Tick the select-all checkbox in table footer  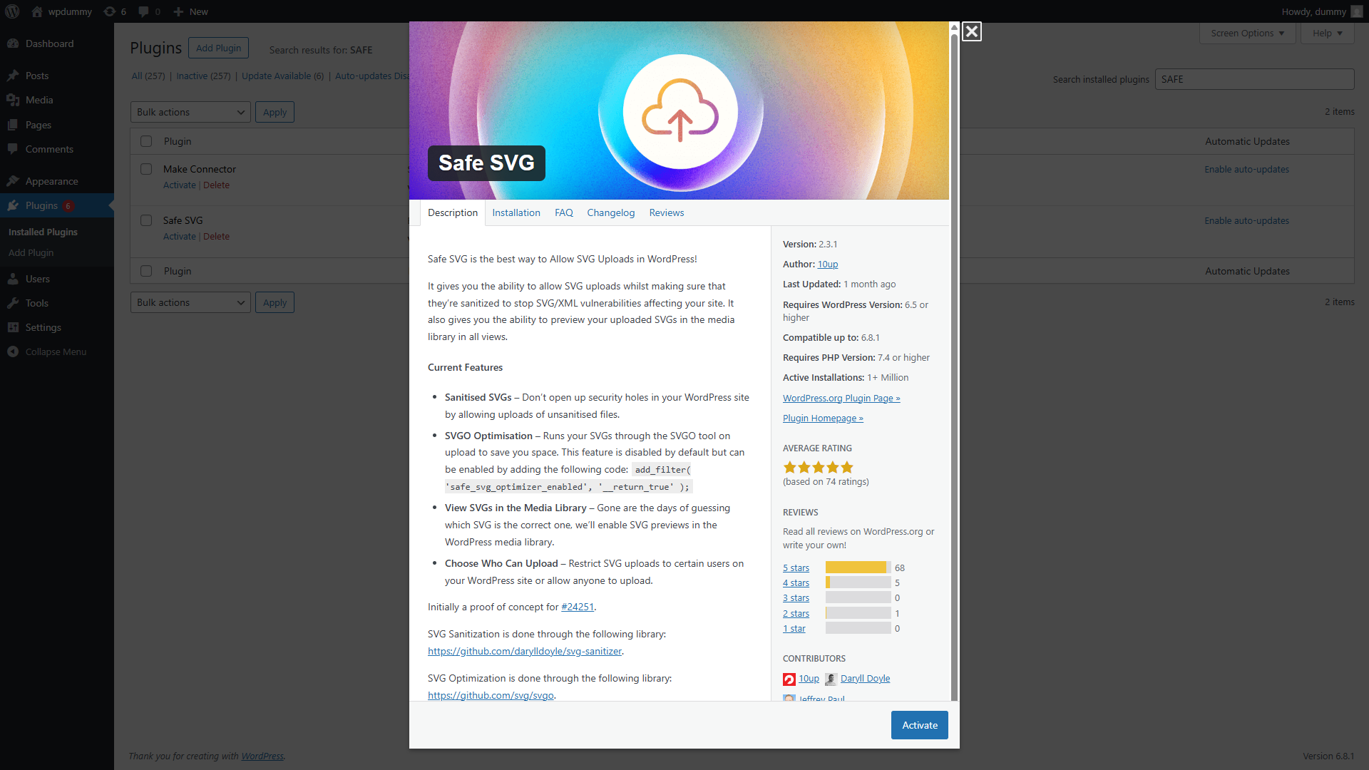coord(146,271)
